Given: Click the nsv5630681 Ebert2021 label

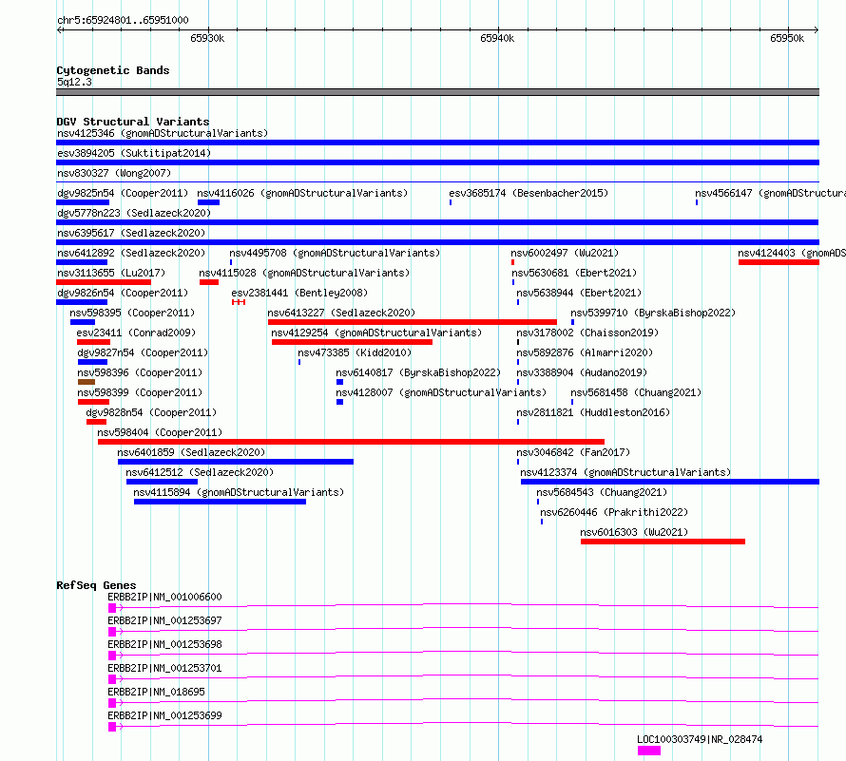Looking at the screenshot, I should pos(574,273).
